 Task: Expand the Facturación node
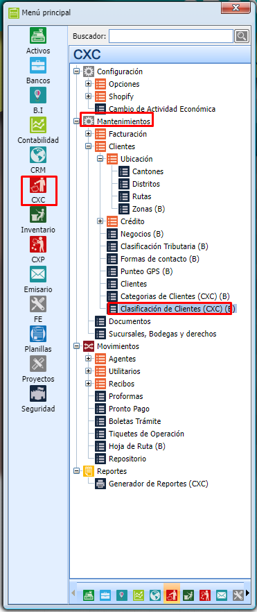click(88, 134)
